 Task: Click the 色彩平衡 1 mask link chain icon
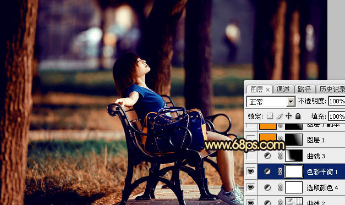tap(280, 171)
